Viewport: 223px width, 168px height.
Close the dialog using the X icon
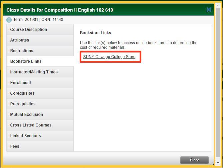pos(209,10)
